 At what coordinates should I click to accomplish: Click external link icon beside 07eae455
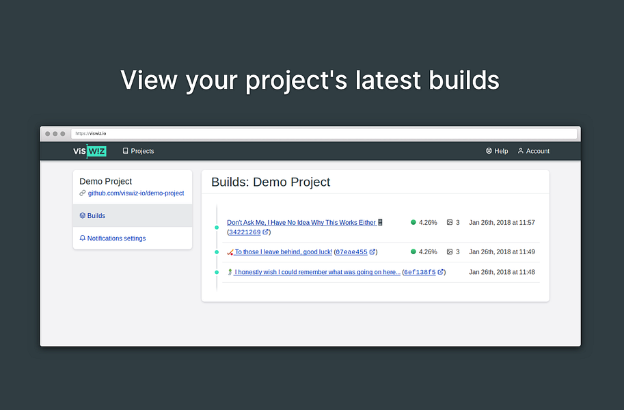tap(372, 252)
